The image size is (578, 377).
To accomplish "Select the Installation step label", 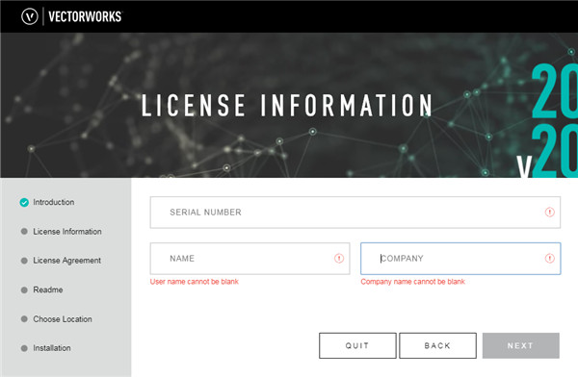I will coord(52,348).
